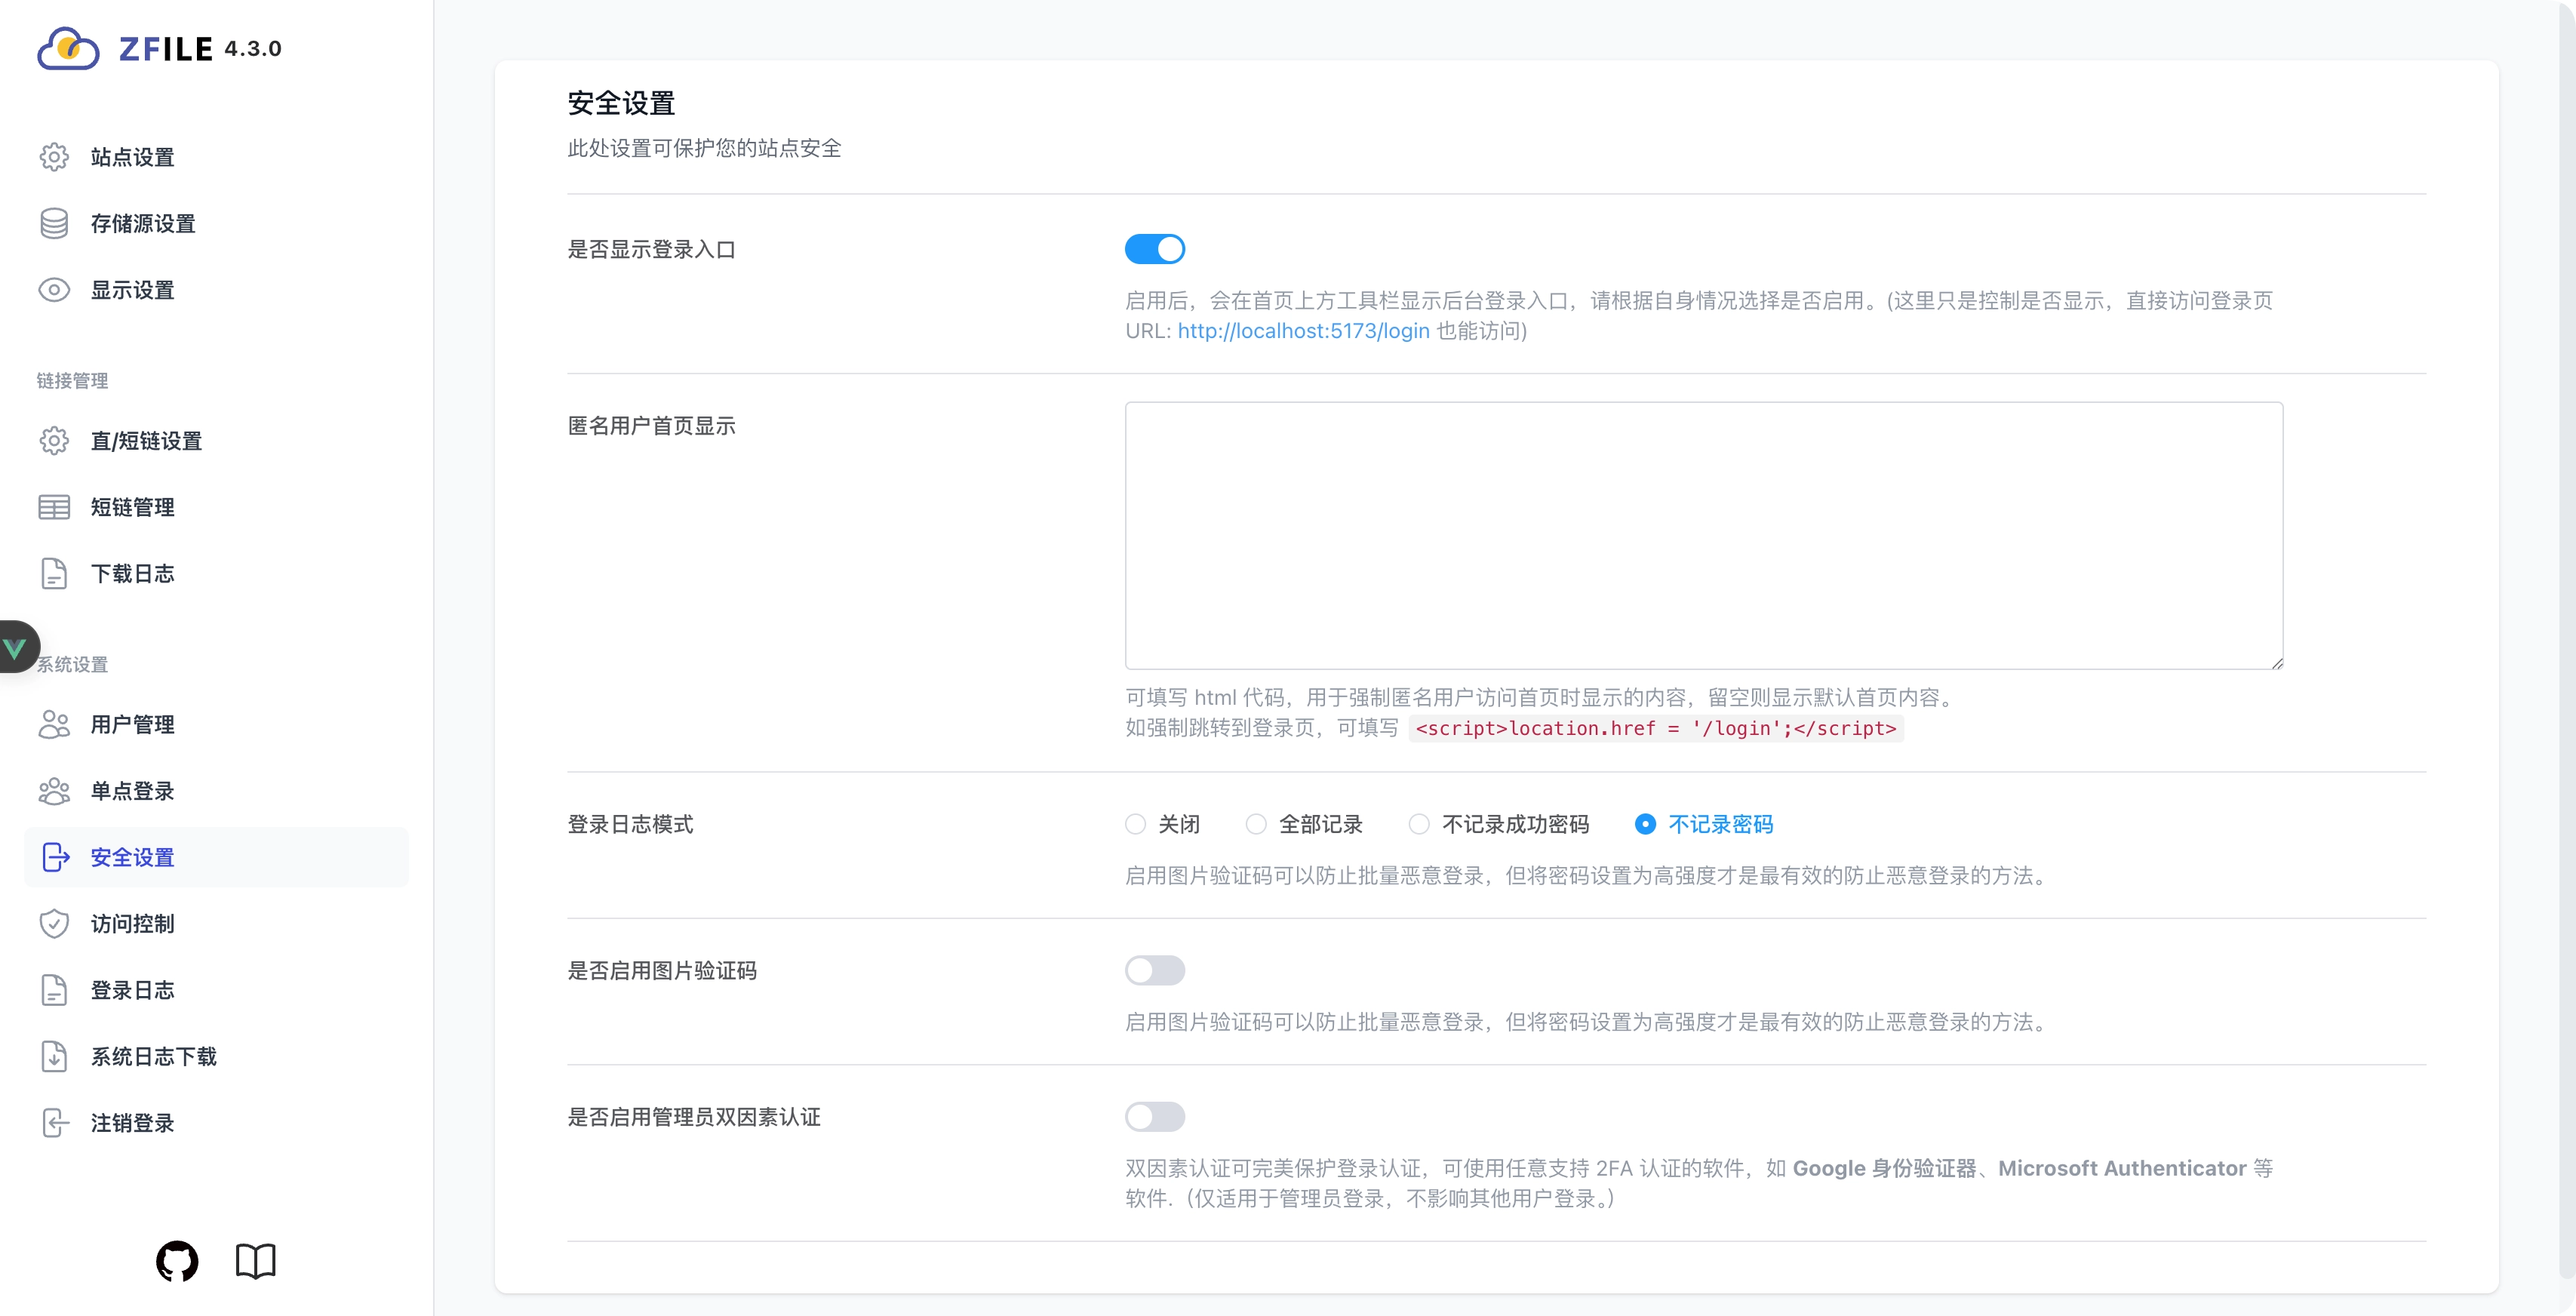2576x1316 pixels.
Task: Click the 登录日志模式 field label
Action: pos(630,824)
